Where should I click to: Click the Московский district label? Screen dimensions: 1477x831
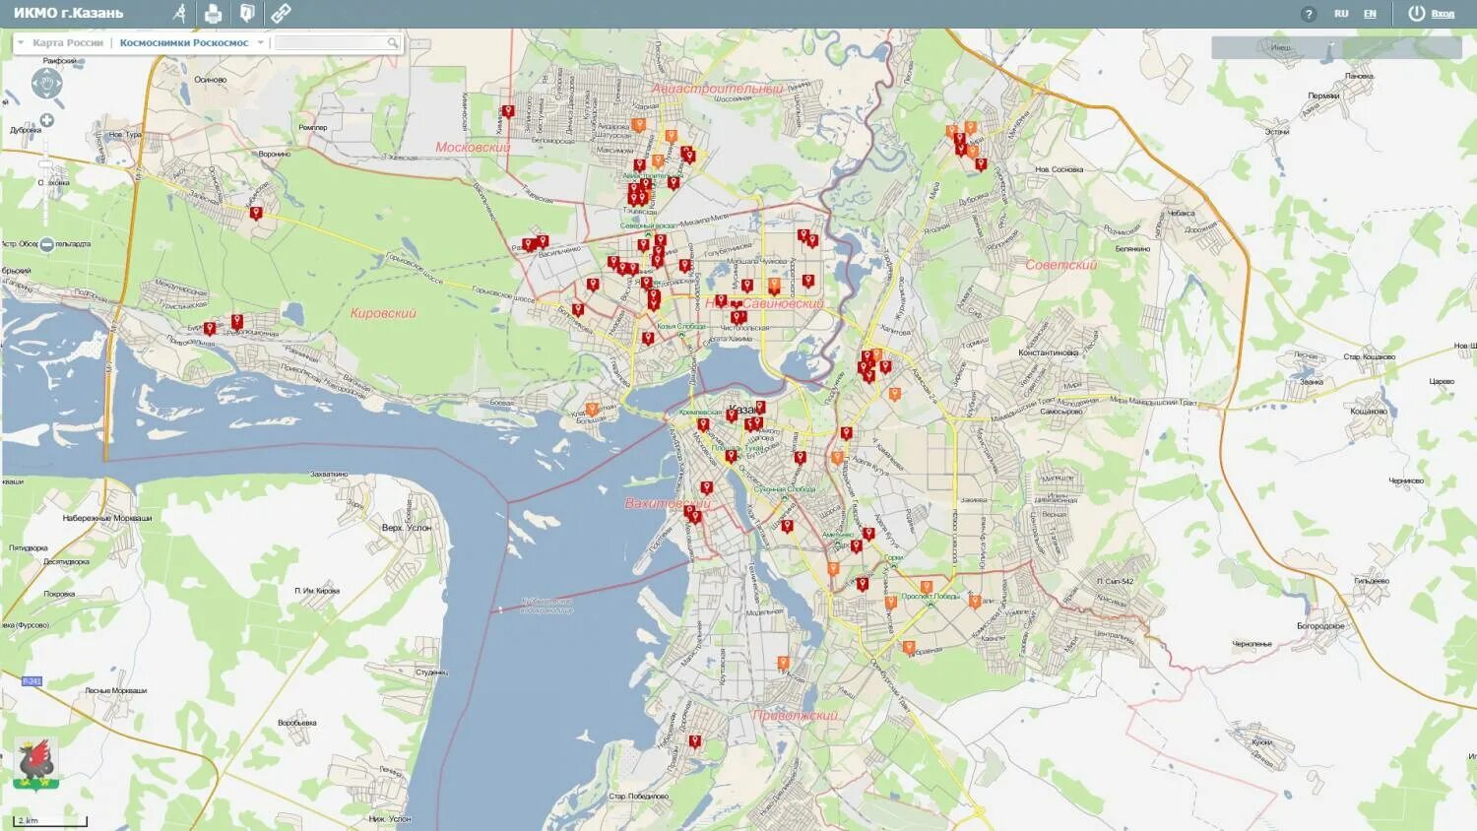473,147
